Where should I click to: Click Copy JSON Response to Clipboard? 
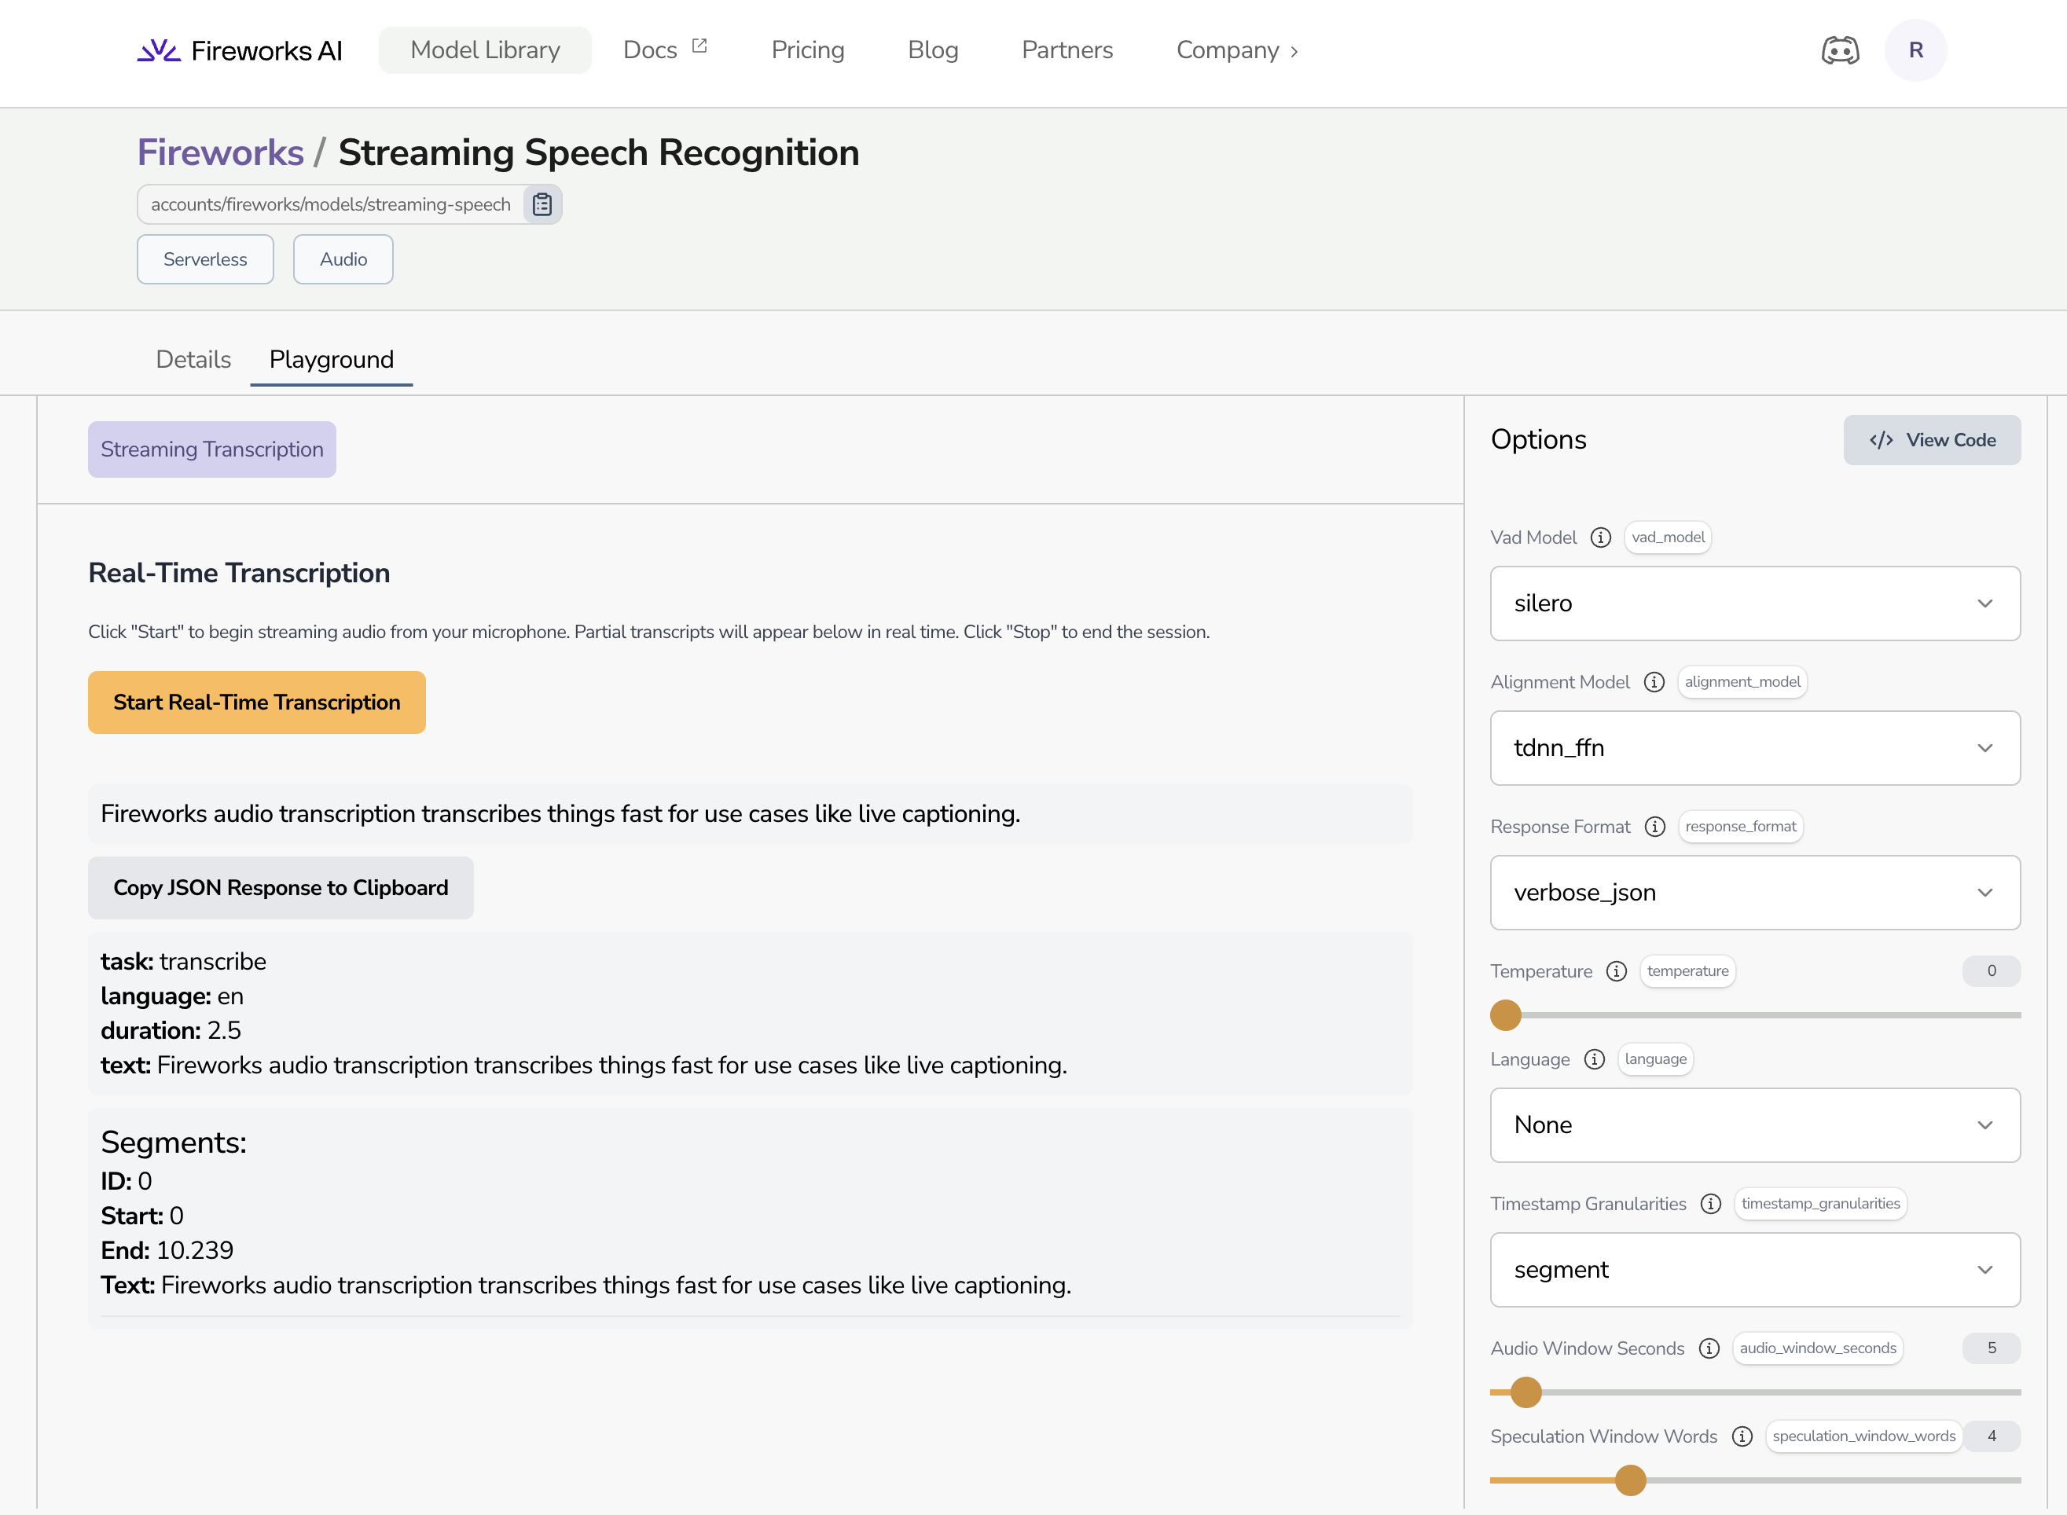[x=281, y=888]
